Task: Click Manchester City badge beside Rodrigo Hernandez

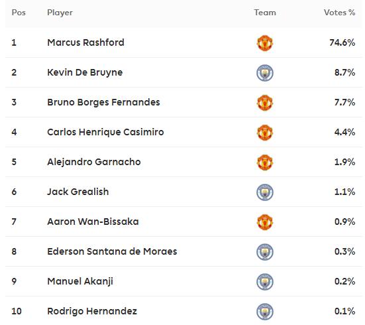Action: click(265, 312)
